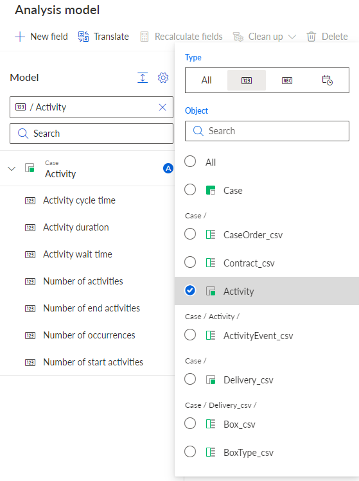Image resolution: width=359 pixels, height=481 pixels.
Task: Toggle the checked Activity radio button
Action: click(190, 290)
